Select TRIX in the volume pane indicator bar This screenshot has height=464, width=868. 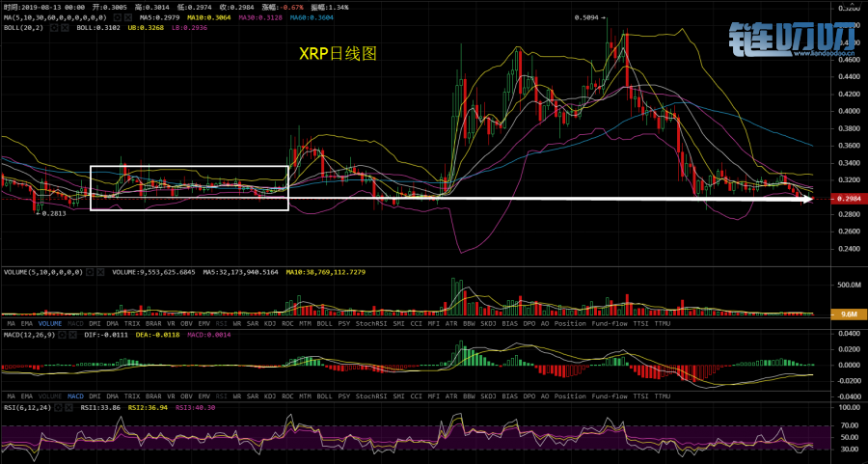point(132,323)
